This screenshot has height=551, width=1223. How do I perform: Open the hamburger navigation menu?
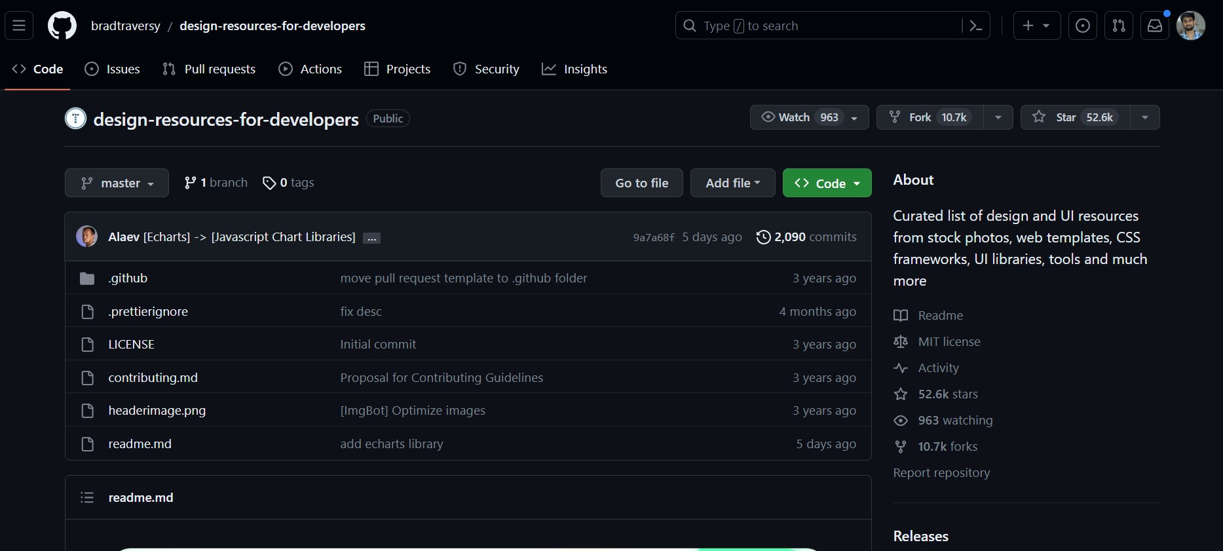click(x=19, y=26)
